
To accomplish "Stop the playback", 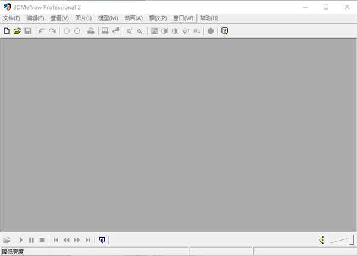I will [x=42, y=240].
